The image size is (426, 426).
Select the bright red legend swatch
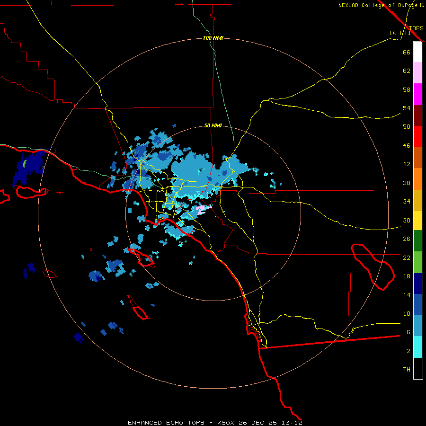pyautogui.click(x=418, y=136)
